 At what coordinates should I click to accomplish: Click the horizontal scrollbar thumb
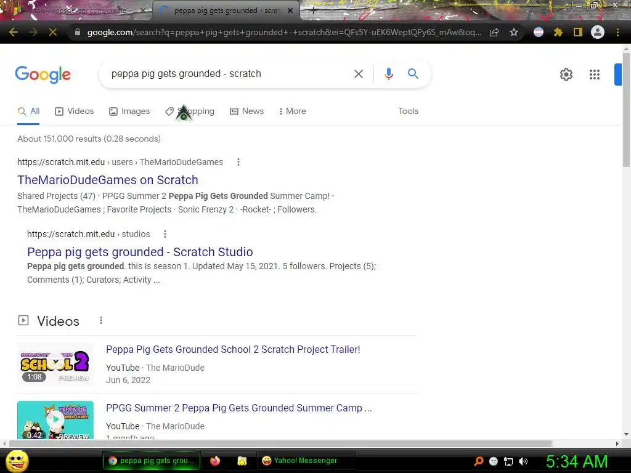coord(280,443)
